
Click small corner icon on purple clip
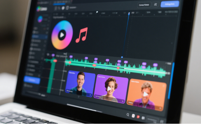tap(123, 101)
